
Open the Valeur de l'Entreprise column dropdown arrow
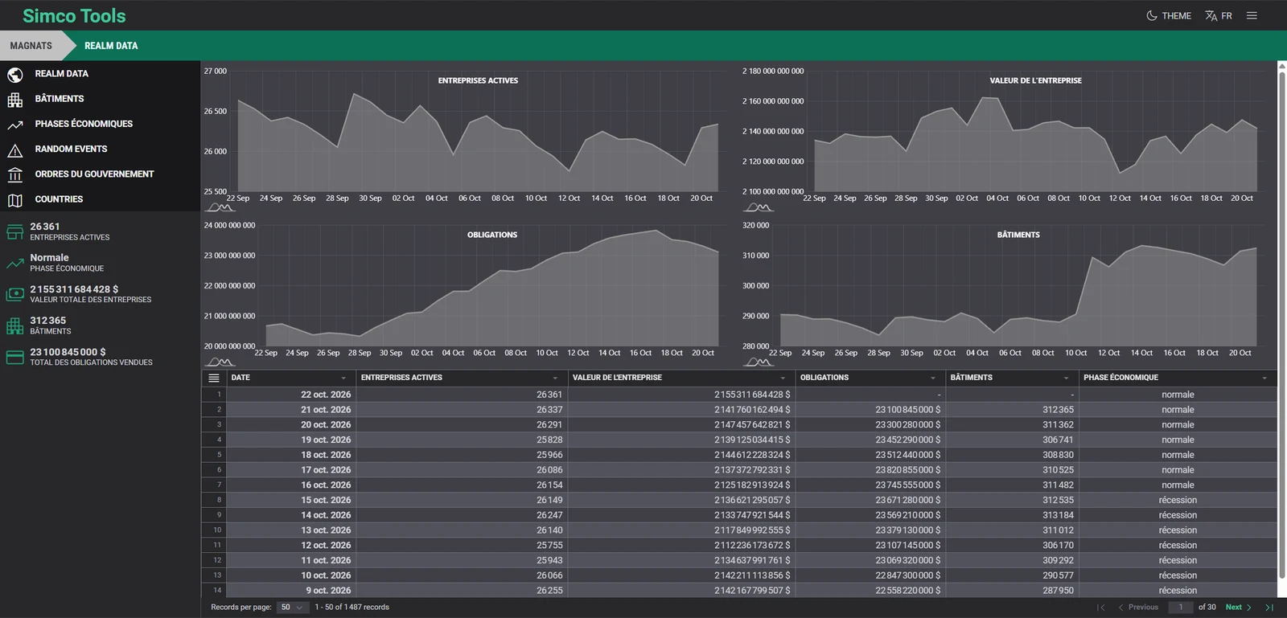click(783, 378)
